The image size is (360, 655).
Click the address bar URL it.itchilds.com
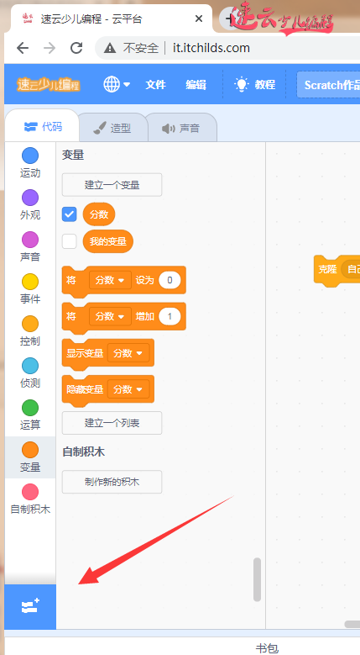point(211,48)
